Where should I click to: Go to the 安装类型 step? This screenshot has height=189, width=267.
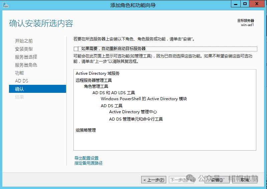24,49
